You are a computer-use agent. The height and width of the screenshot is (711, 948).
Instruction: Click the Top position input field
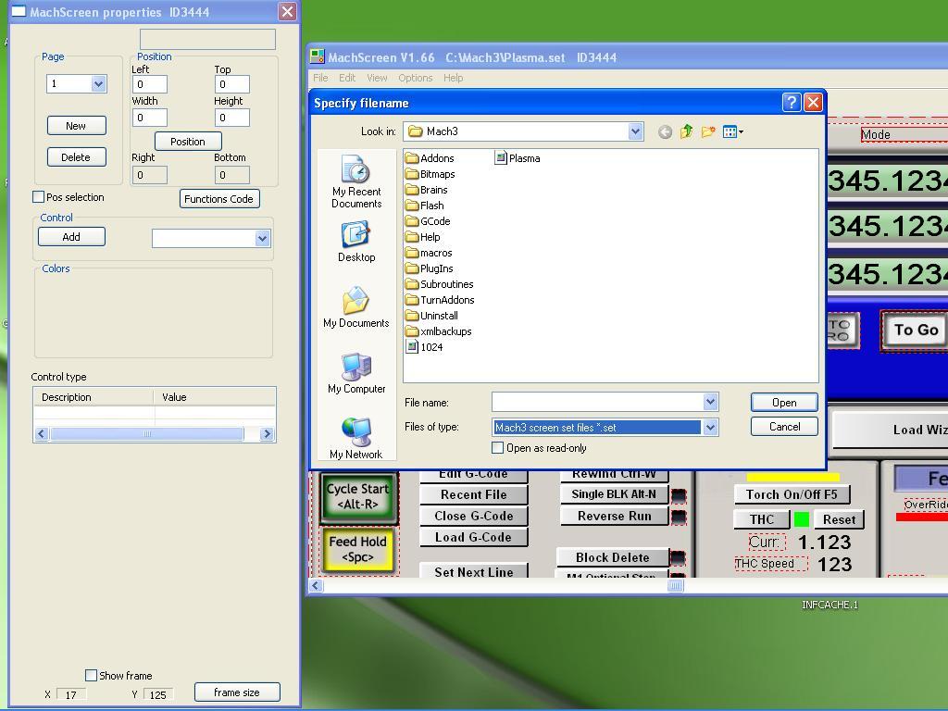click(x=232, y=84)
